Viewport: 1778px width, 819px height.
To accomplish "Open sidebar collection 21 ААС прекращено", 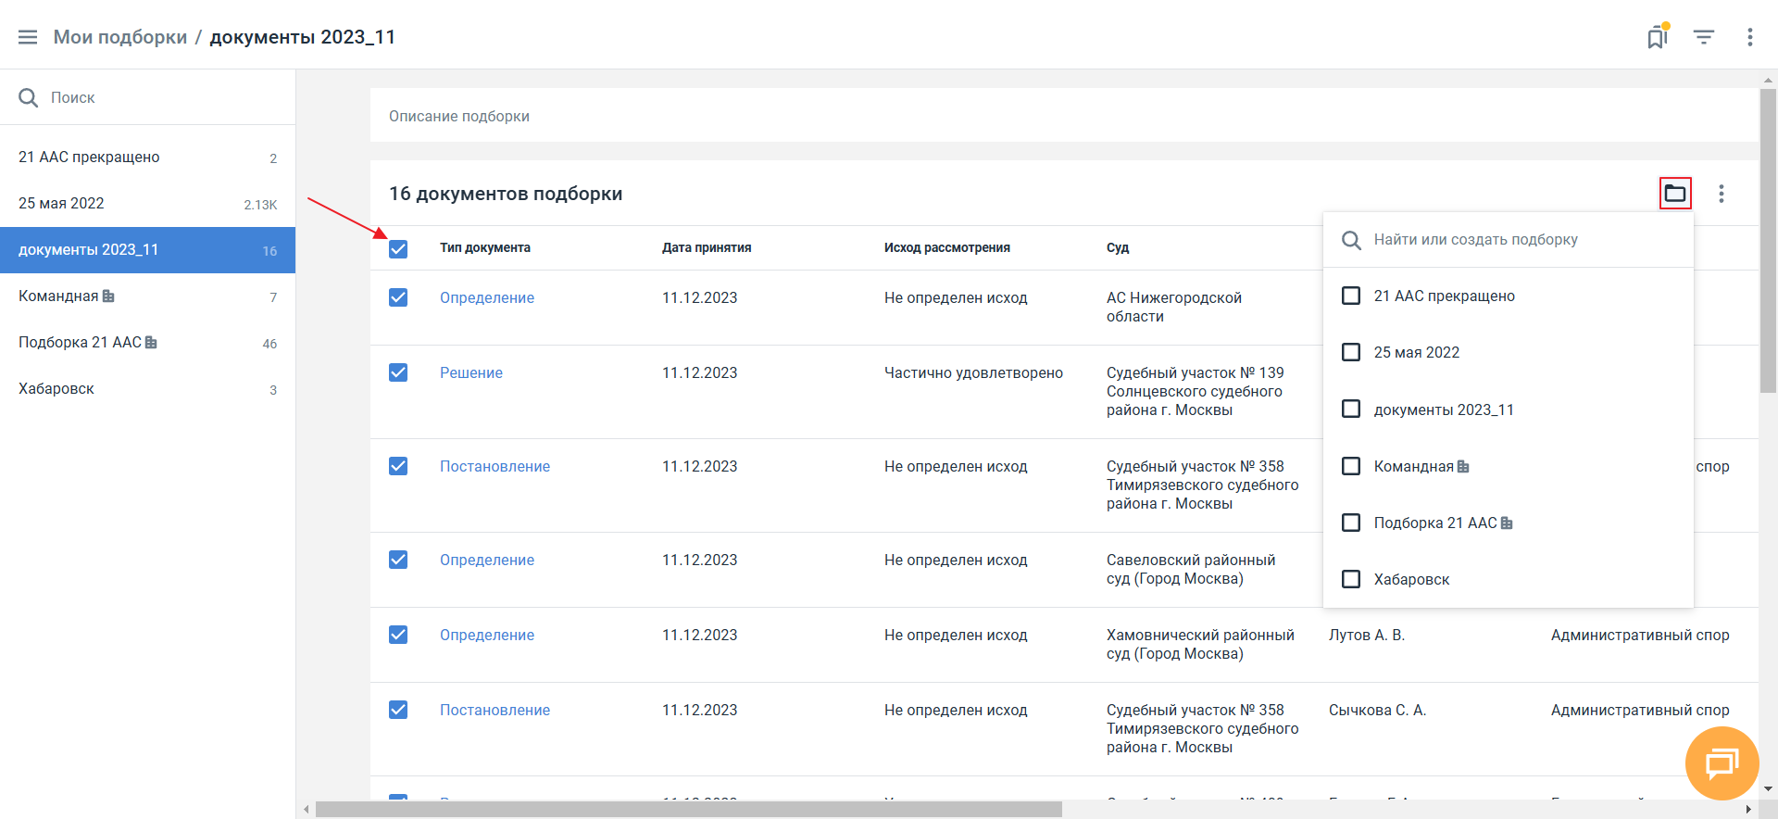I will pyautogui.click(x=147, y=157).
